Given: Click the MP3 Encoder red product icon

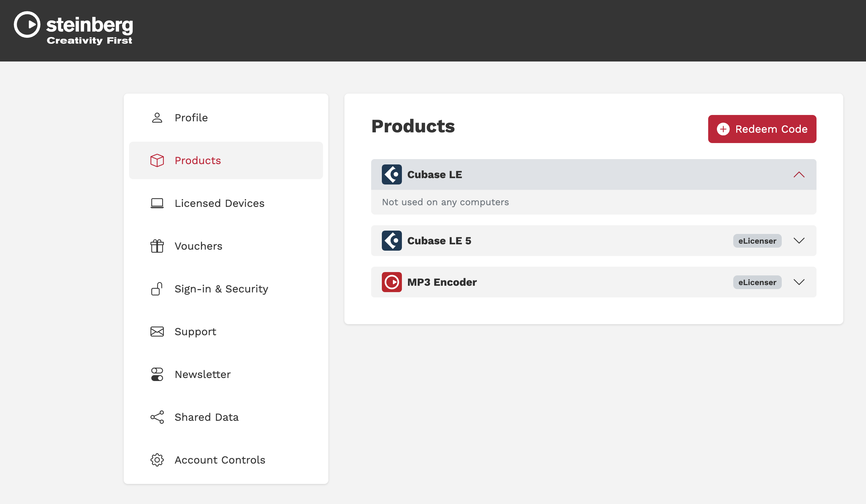Looking at the screenshot, I should click(x=392, y=282).
